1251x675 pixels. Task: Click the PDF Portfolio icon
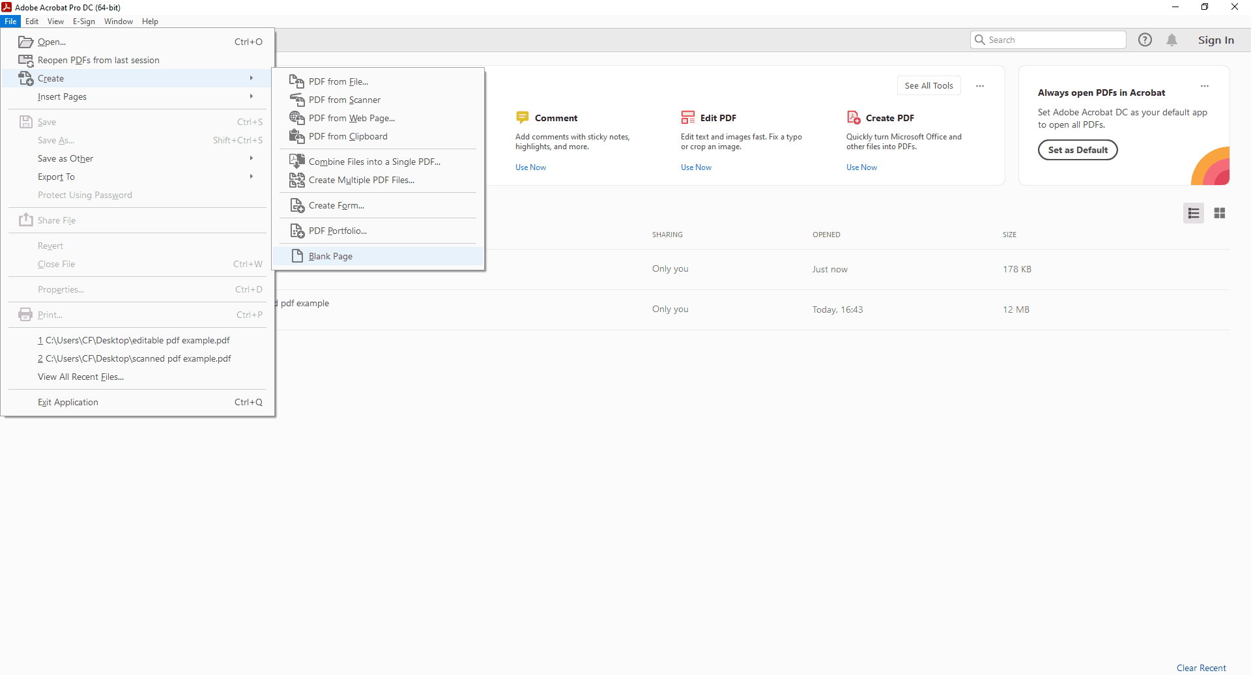click(296, 231)
